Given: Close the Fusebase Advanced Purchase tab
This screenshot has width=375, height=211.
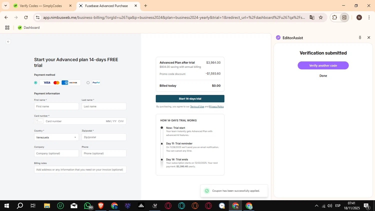Looking at the screenshot, I should 136,6.
